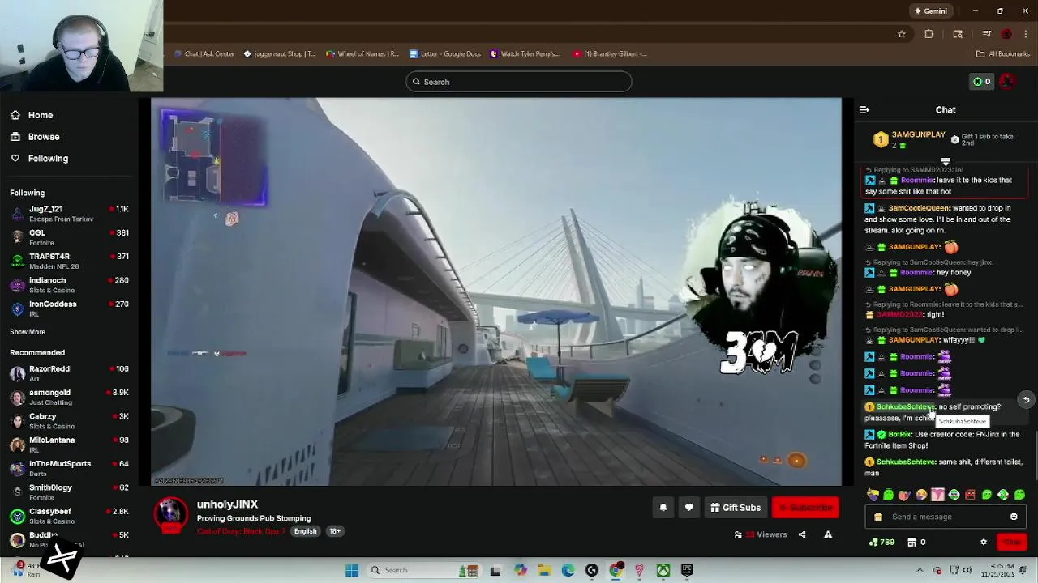Click the Windows Start button
This screenshot has width=1038, height=583.
pos(352,570)
